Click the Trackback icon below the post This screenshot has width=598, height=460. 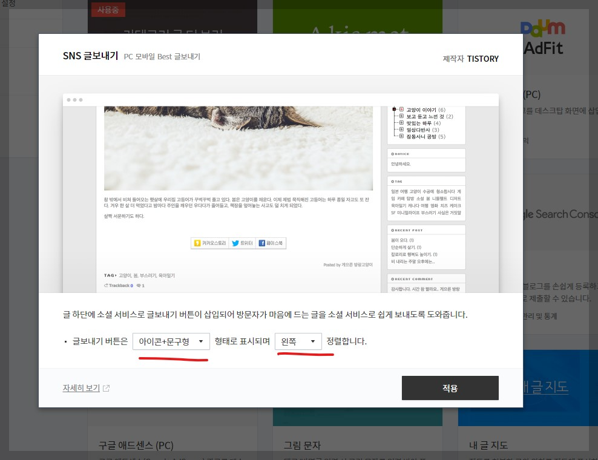(x=106, y=285)
